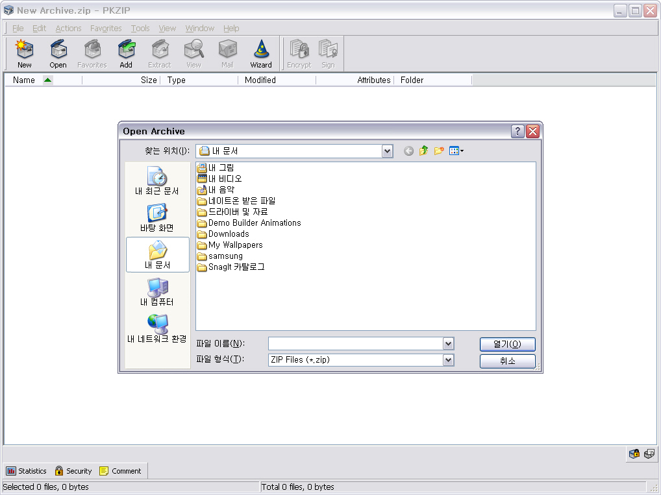The height and width of the screenshot is (495, 661).
Task: Expand the 파일 이름 dropdown arrow
Action: [x=448, y=344]
